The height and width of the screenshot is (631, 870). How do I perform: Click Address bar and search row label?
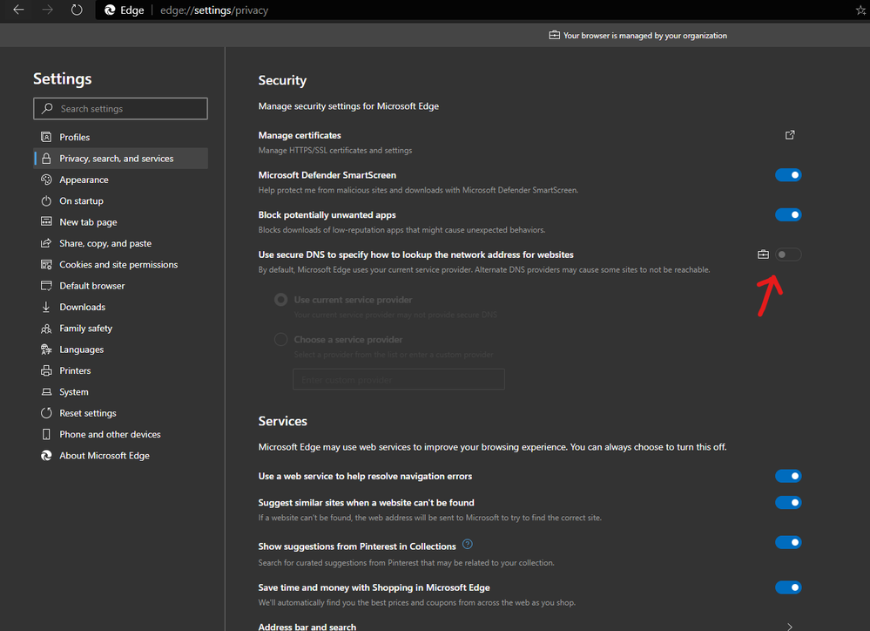tap(307, 627)
